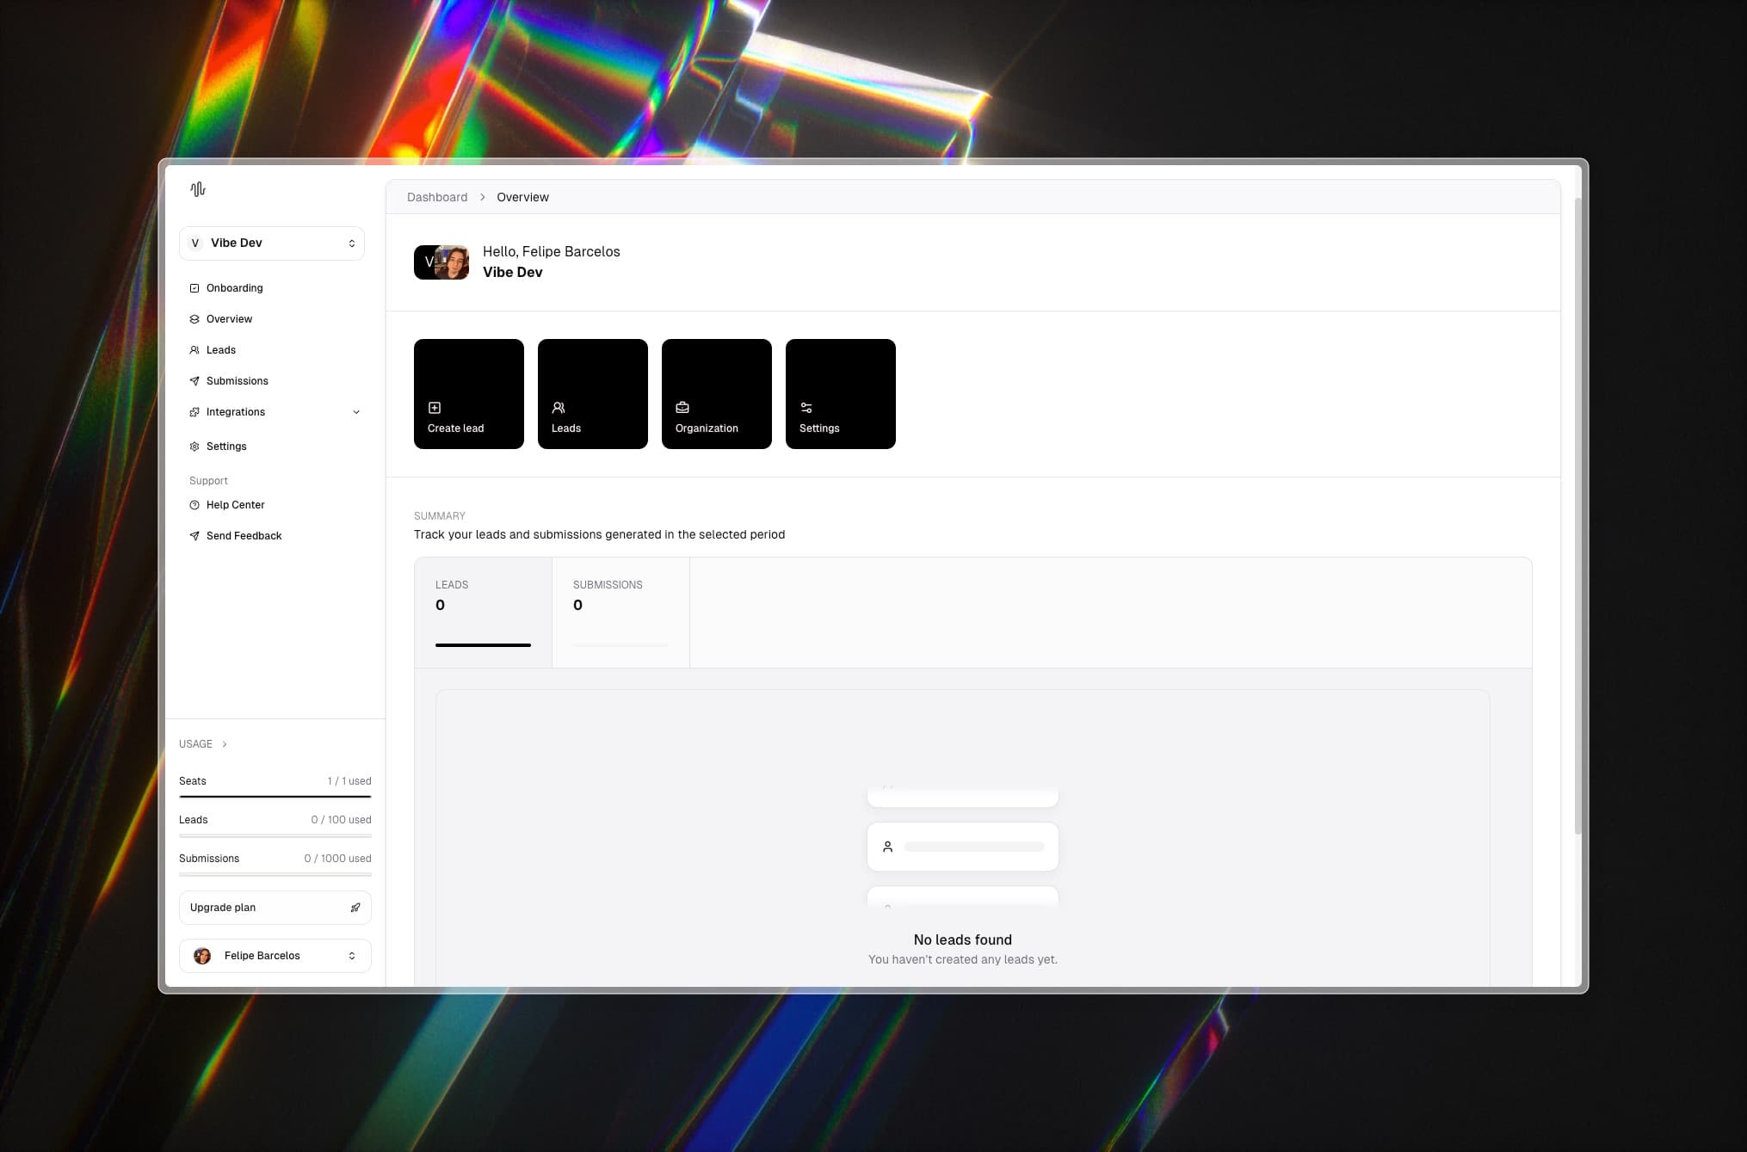This screenshot has height=1152, width=1747.
Task: Click the Settings shortcut card icon
Action: point(806,408)
